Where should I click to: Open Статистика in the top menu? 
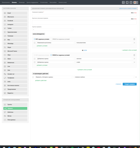(x=44, y=2)
